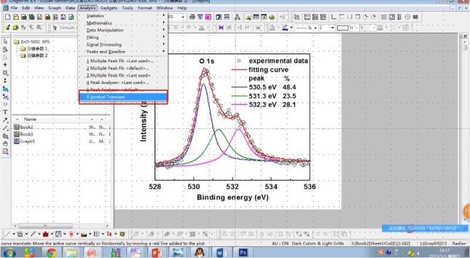
Task: Open the Edit menu
Action: 26,8
